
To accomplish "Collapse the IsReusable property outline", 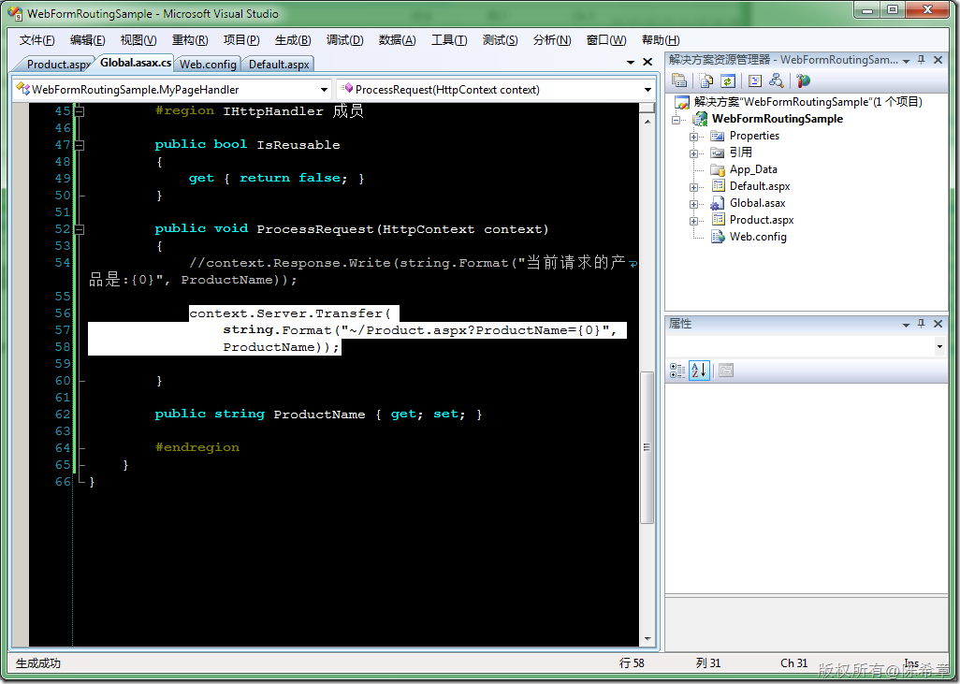I will coord(79,145).
